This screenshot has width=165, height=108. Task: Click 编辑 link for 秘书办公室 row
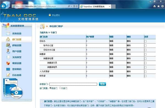click(x=111, y=45)
